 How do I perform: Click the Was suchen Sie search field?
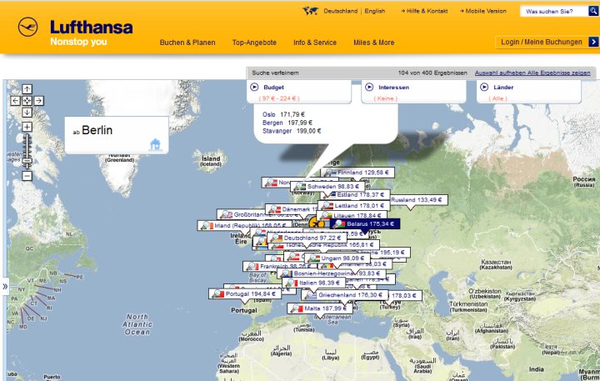[x=554, y=11]
